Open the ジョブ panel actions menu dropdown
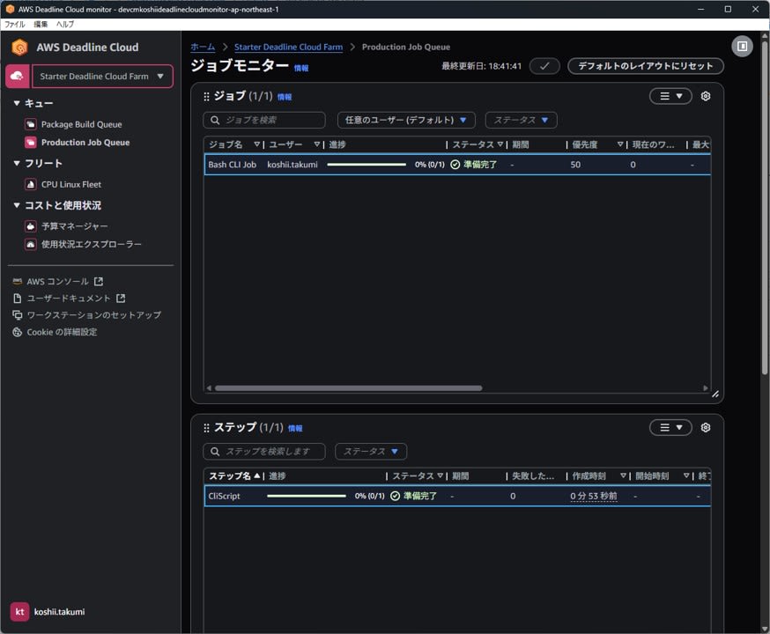Viewport: 770px width, 634px height. [x=670, y=96]
